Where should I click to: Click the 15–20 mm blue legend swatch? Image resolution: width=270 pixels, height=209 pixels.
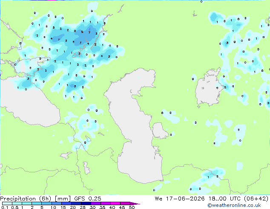66,203
